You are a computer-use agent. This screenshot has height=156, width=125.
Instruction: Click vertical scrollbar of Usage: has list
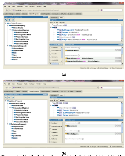122,33
